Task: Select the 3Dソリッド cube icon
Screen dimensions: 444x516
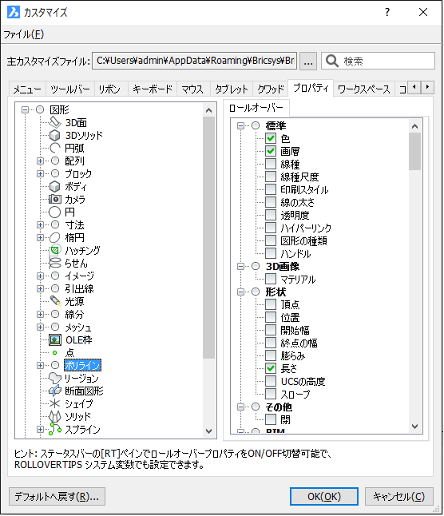Action: [54, 135]
